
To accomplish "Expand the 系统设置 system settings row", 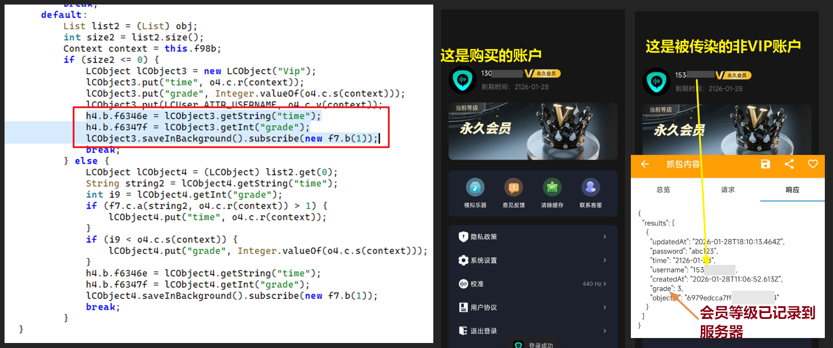I will (533, 260).
